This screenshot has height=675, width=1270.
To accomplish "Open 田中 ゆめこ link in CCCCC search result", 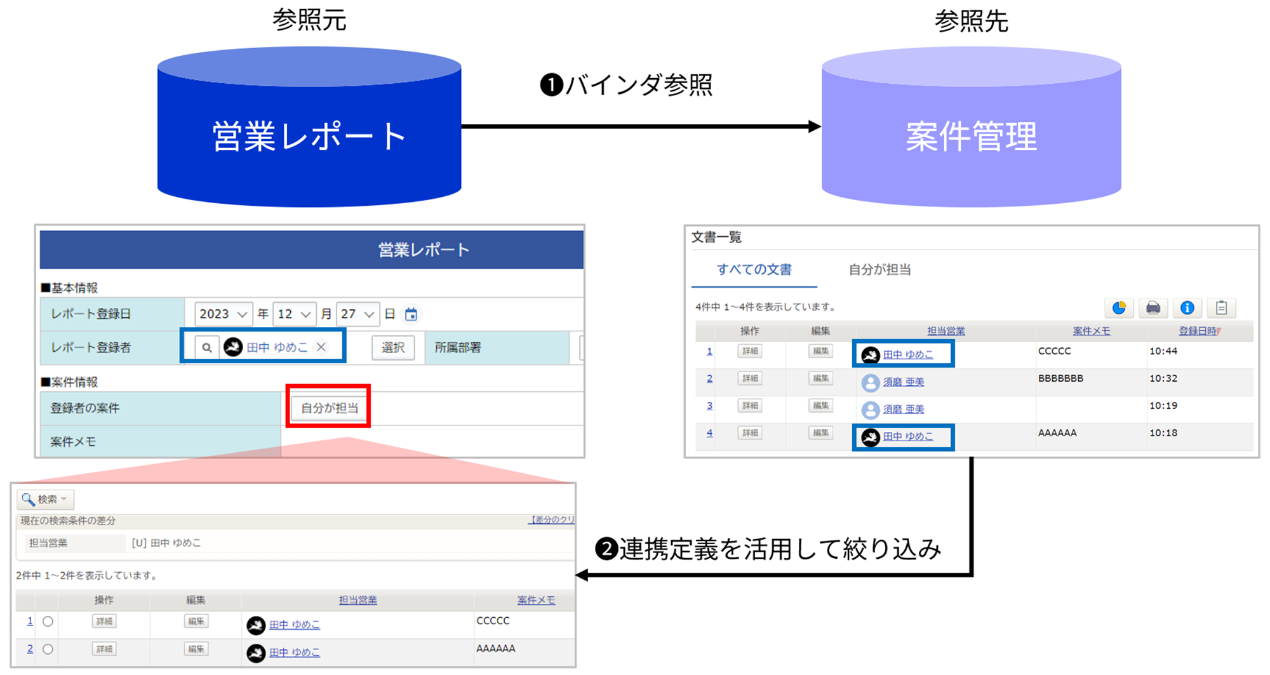I will coord(295,625).
